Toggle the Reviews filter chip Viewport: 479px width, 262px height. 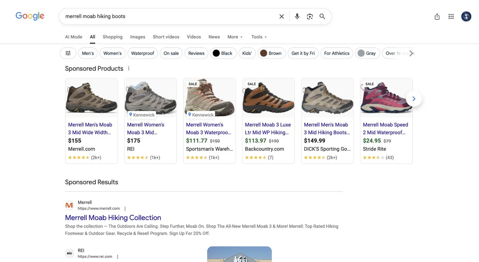coord(196,53)
